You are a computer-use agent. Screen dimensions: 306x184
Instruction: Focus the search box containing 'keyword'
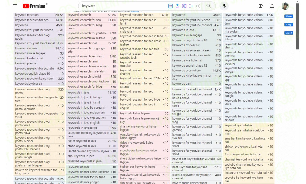point(123,6)
